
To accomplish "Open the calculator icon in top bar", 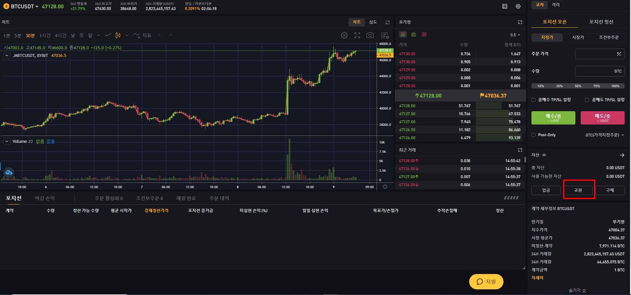I will click(x=505, y=6).
